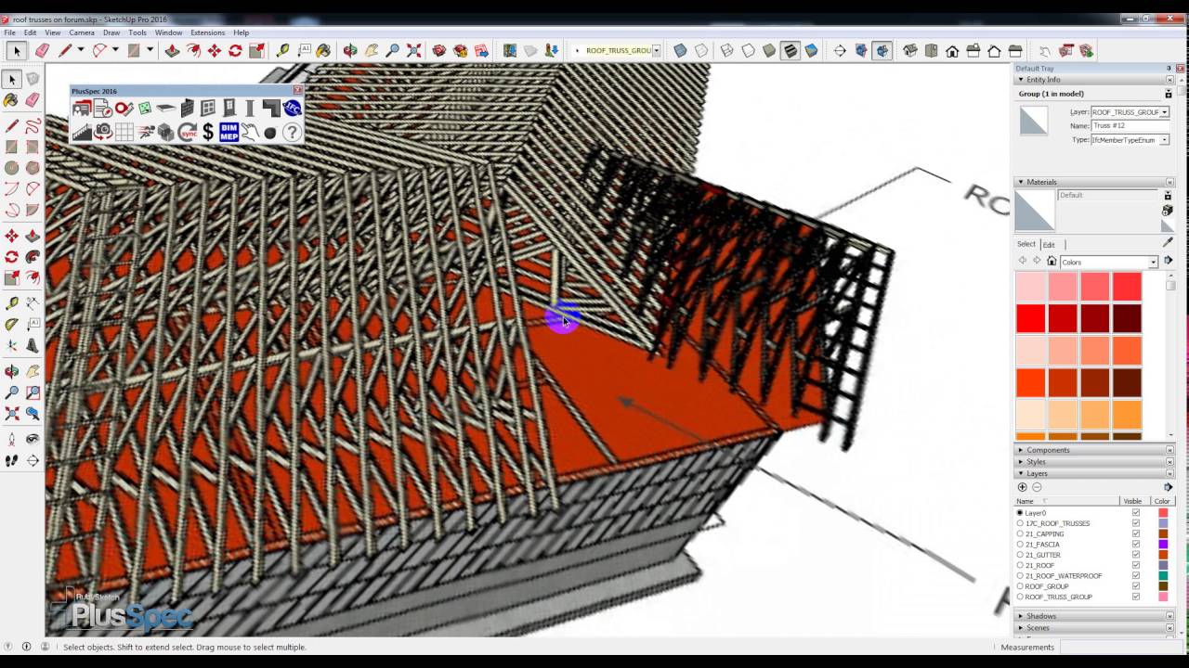Open PlusSpec BIM MEP tool
The image size is (1189, 668).
click(x=229, y=132)
